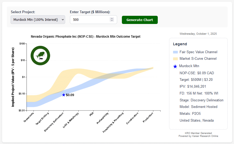Click the green fish company logo
The height and width of the screenshot is (144, 234).
[x=40, y=56]
